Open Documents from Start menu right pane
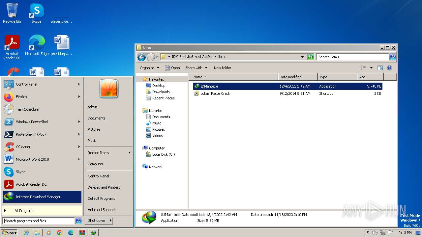 pos(97,118)
